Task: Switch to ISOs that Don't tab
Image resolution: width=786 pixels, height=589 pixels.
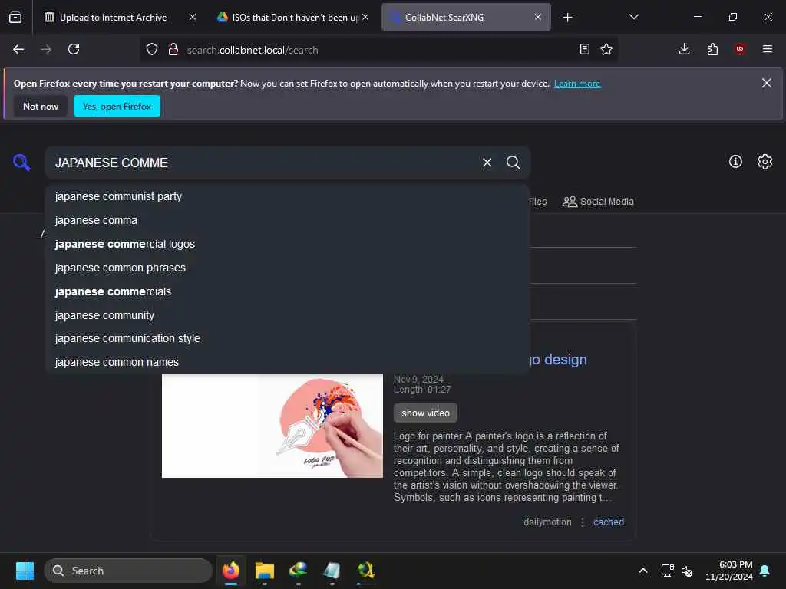Action: click(295, 17)
